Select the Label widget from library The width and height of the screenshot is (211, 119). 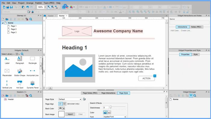7,60
